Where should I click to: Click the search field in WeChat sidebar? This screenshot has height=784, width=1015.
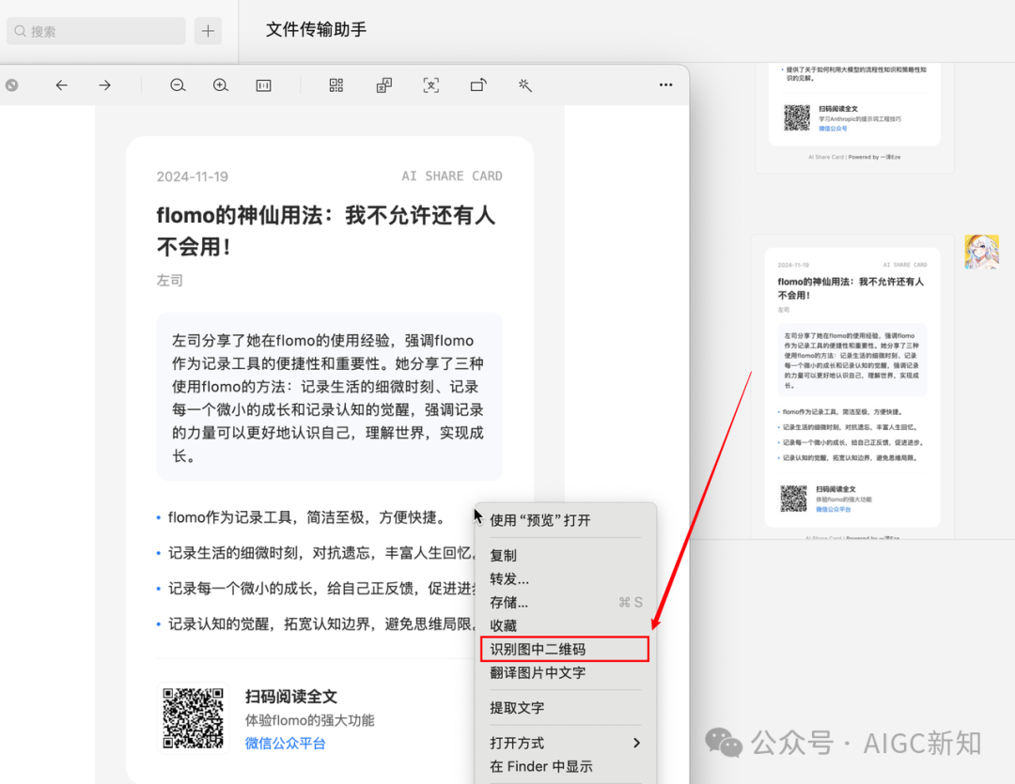(x=96, y=31)
